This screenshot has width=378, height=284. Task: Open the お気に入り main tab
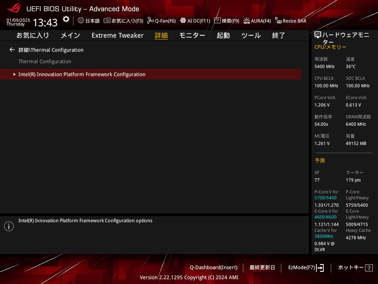32,35
